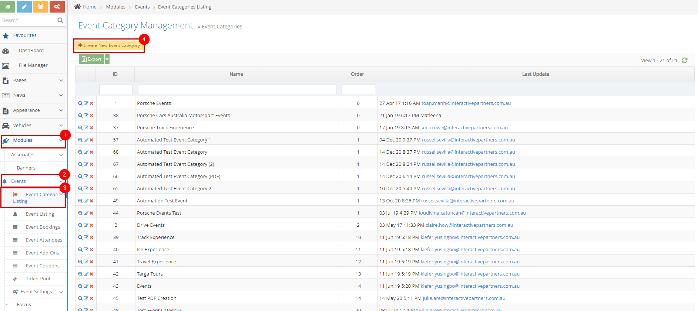Viewport: 698px width, 311px height.
Task: Sort the table by Order column header
Action: point(357,74)
